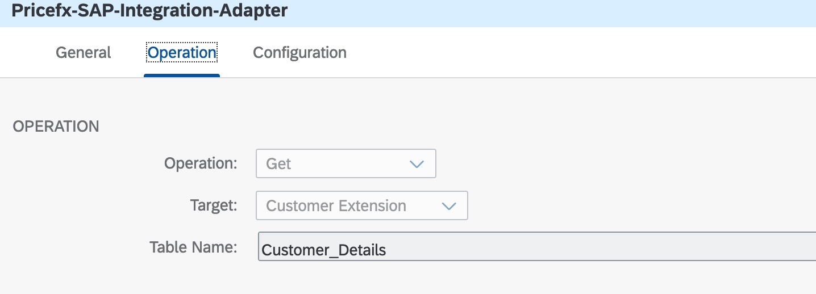Click the blue underline beneath Operation tab
This screenshot has height=294, width=816.
point(182,75)
